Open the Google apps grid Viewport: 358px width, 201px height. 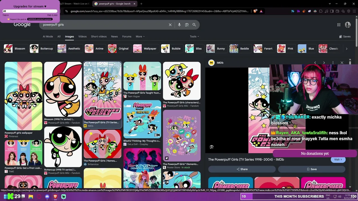tap(339, 25)
